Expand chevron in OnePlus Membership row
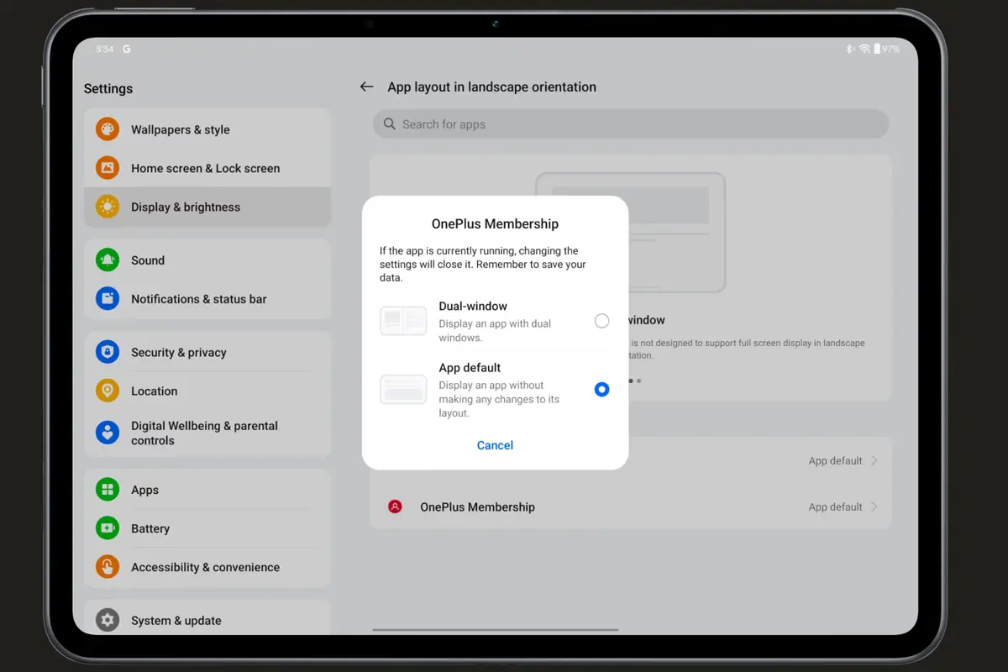 [x=874, y=507]
